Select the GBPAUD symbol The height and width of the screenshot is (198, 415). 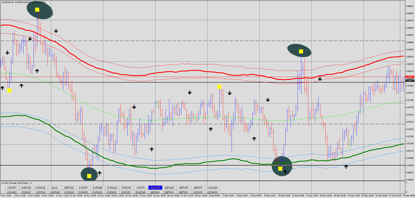point(170,187)
